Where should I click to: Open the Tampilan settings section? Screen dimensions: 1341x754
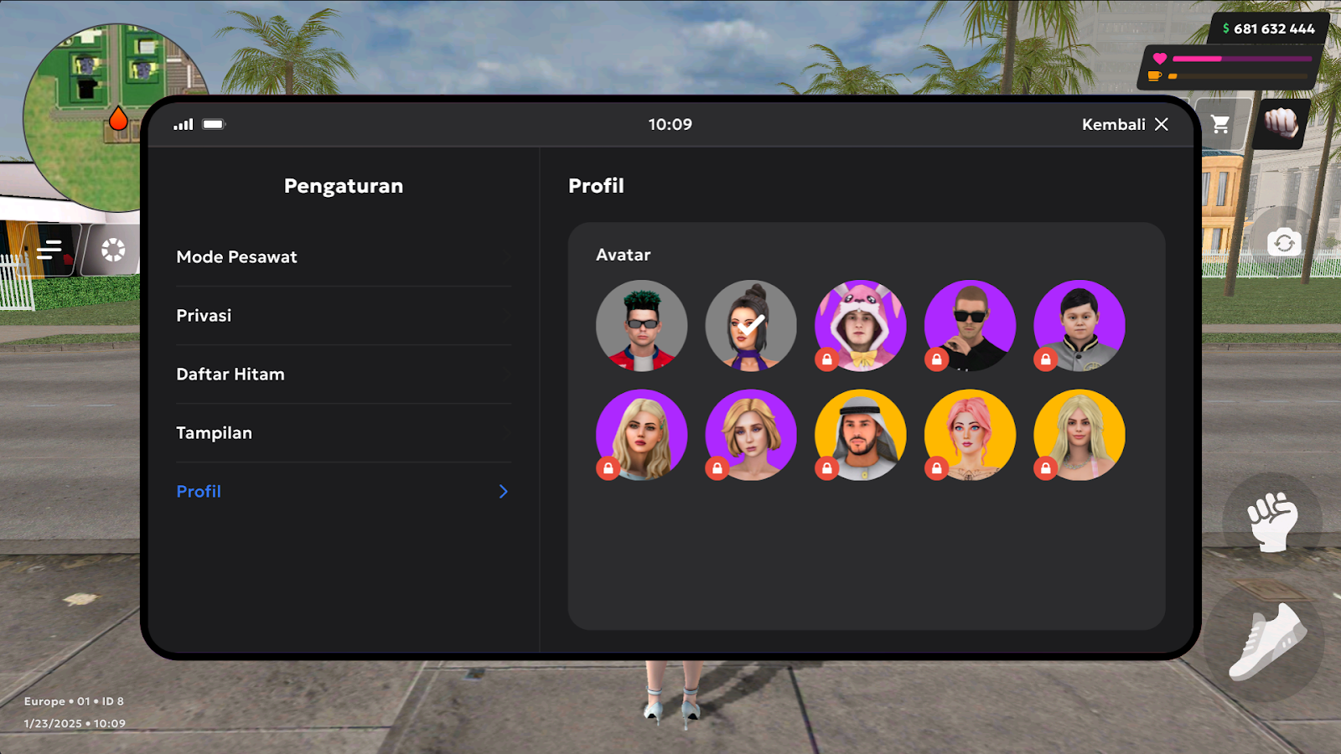344,433
